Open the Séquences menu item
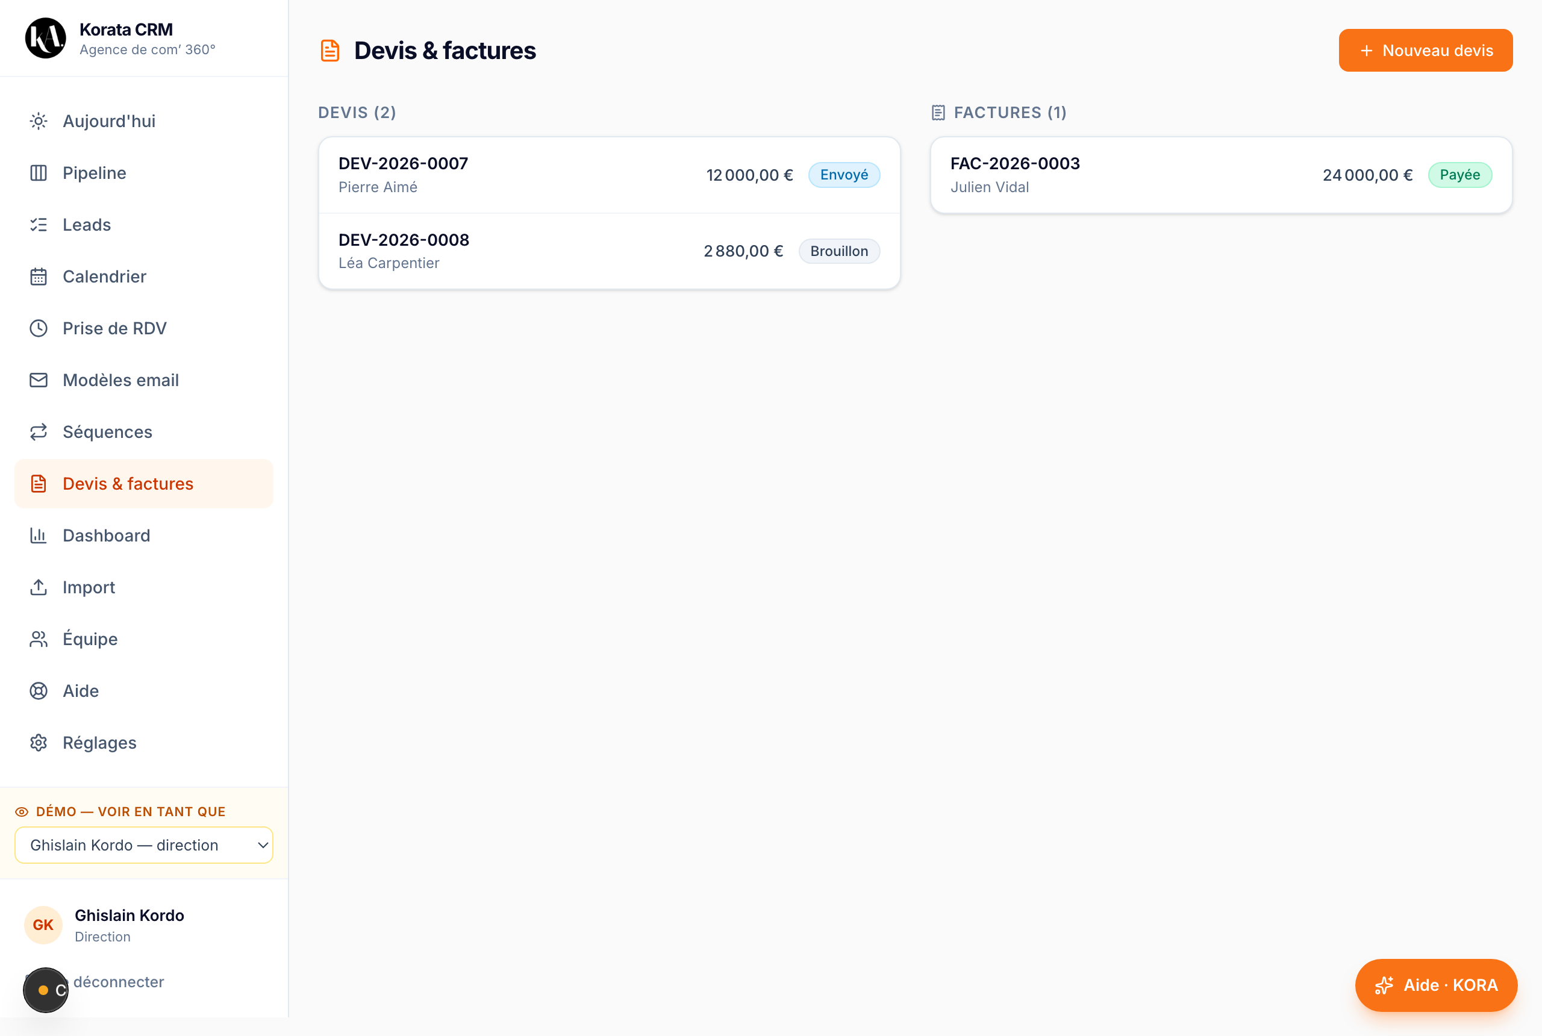The height and width of the screenshot is (1036, 1542). (143, 432)
